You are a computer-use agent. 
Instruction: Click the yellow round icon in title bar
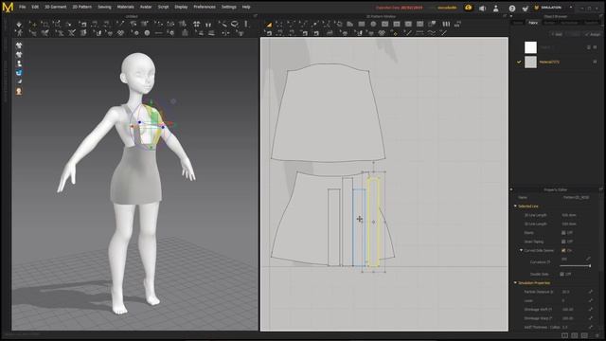pyautogui.click(x=469, y=8)
